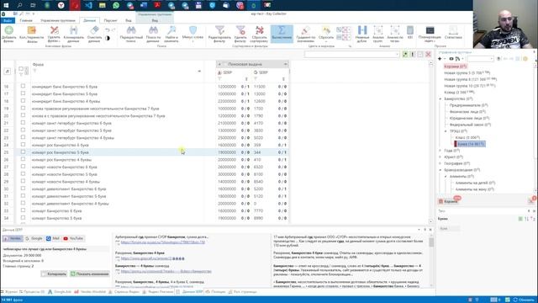Click the Reset sorting icon
538x303 pixels.
(260, 30)
